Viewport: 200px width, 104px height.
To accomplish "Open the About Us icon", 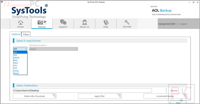I will [x=84, y=24].
